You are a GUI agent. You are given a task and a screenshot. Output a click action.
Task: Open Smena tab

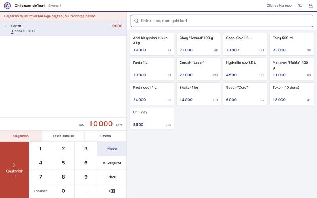coord(105,136)
